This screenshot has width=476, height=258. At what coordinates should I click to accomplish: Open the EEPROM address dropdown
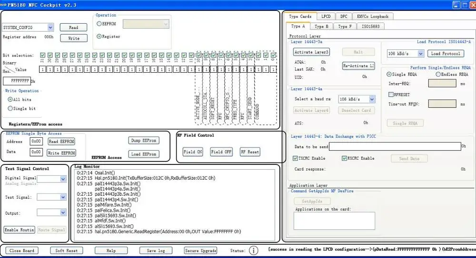tap(166, 24)
